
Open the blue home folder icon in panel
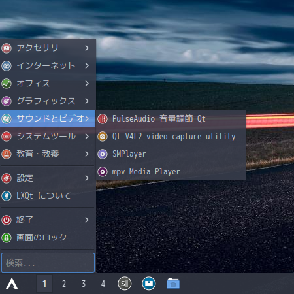(173, 284)
